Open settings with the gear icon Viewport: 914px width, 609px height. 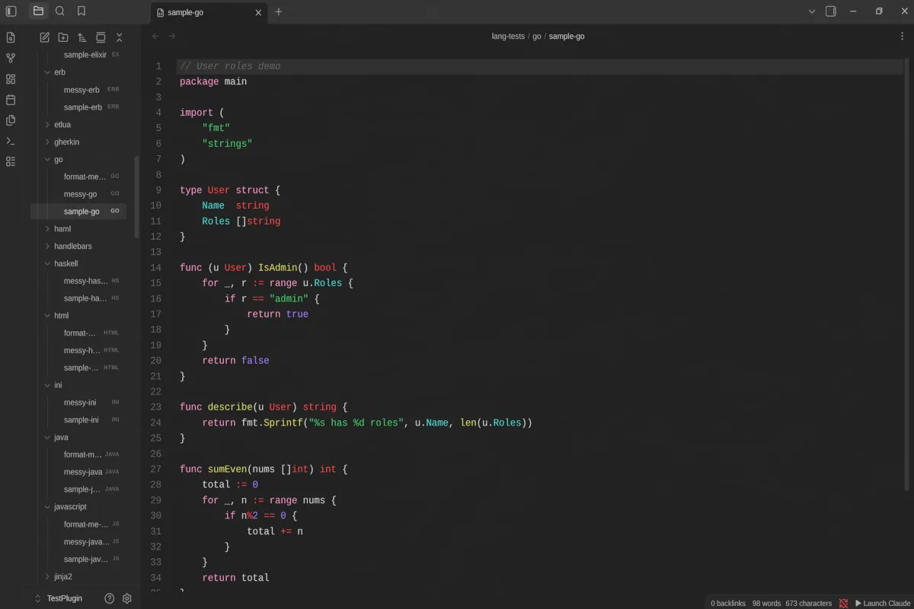pyautogui.click(x=127, y=598)
